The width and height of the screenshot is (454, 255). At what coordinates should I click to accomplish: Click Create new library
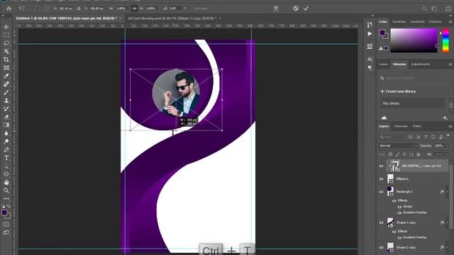[x=398, y=91]
